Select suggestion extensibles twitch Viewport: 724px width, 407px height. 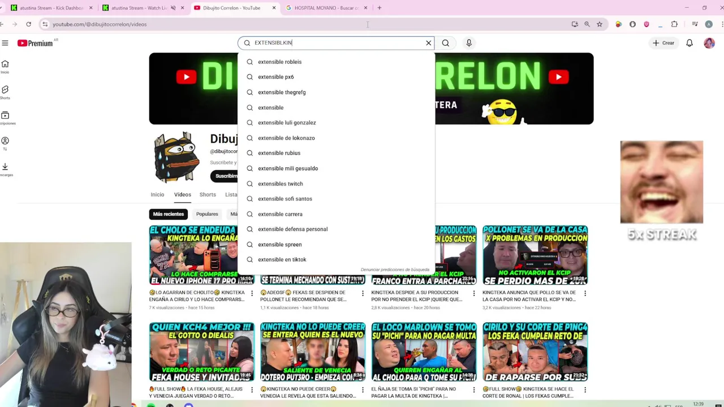tap(337, 184)
